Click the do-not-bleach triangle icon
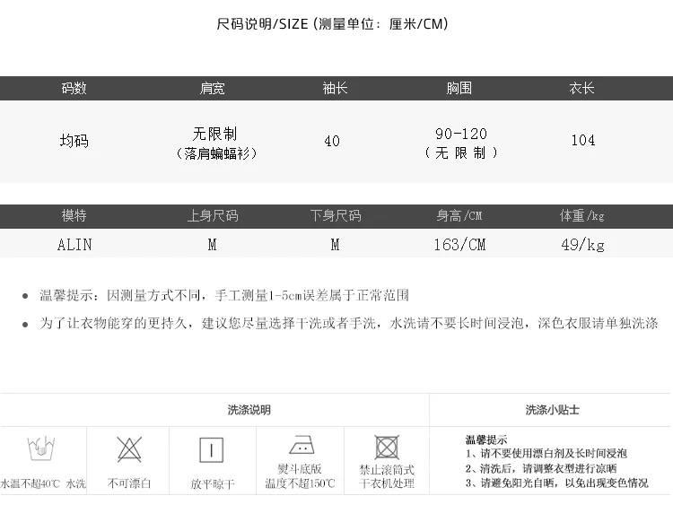The image size is (673, 522). point(129,449)
